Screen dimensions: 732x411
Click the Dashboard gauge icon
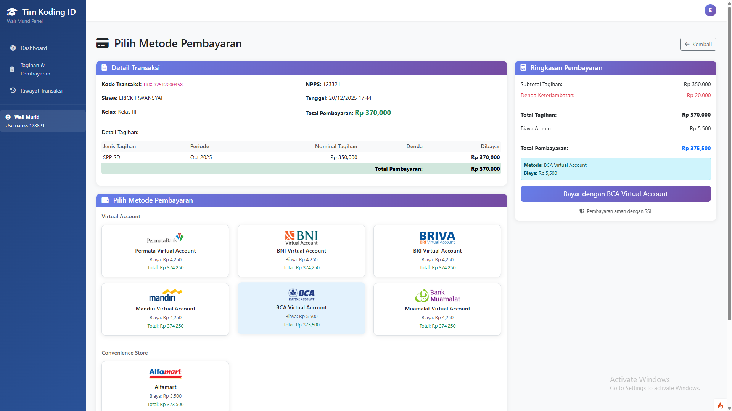tap(13, 48)
